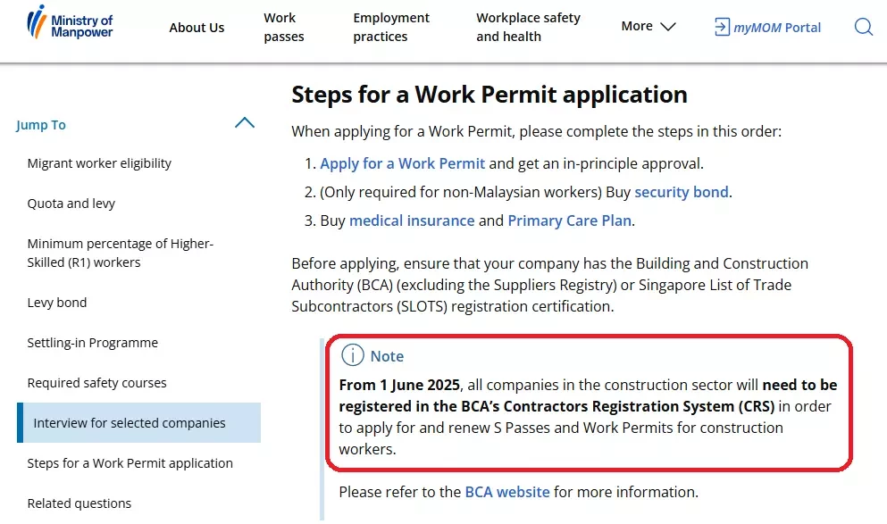Open the Primary Care Plan link
887x524 pixels.
click(570, 220)
